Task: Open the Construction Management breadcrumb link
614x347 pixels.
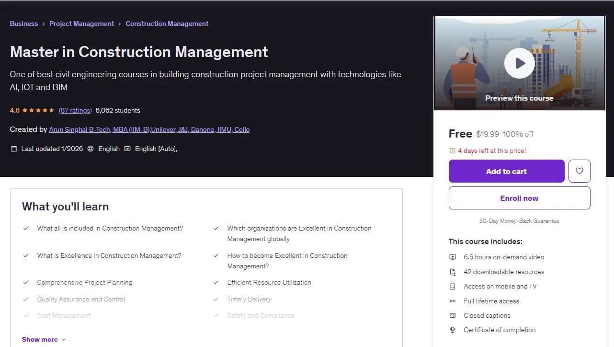Action: (167, 23)
